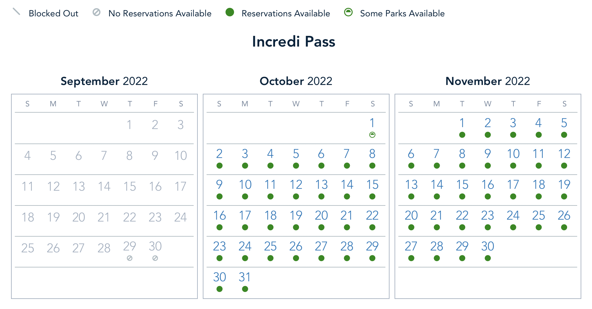Choose November 11 on the calendar
This screenshot has height=309, width=592.
[x=538, y=154]
